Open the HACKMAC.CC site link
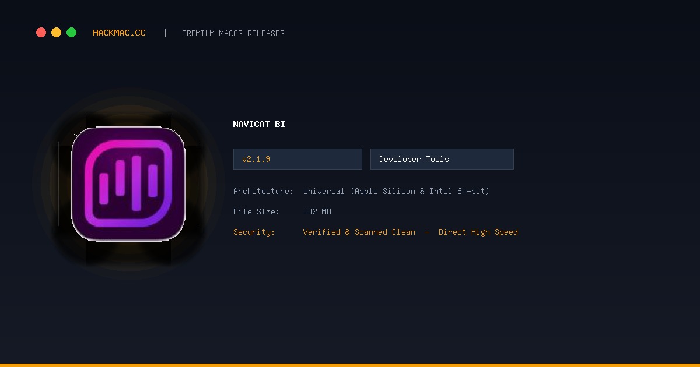 click(x=119, y=33)
